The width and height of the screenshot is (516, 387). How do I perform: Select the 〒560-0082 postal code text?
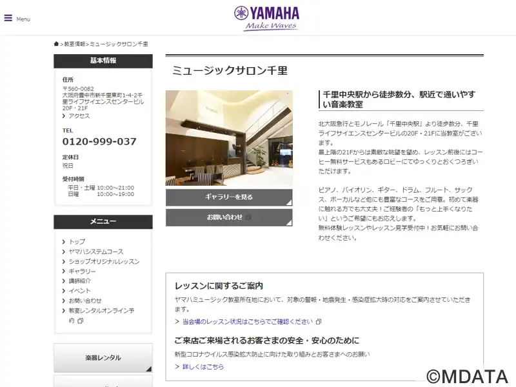pos(78,89)
